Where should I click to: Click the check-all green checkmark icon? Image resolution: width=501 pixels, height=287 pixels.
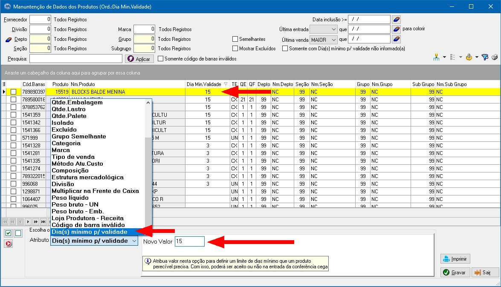[8, 233]
